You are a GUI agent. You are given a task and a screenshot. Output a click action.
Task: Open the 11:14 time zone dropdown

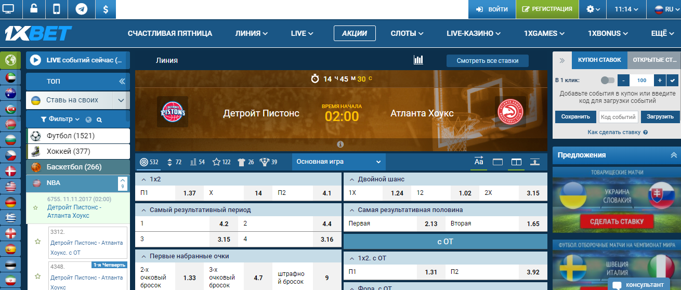pos(626,9)
